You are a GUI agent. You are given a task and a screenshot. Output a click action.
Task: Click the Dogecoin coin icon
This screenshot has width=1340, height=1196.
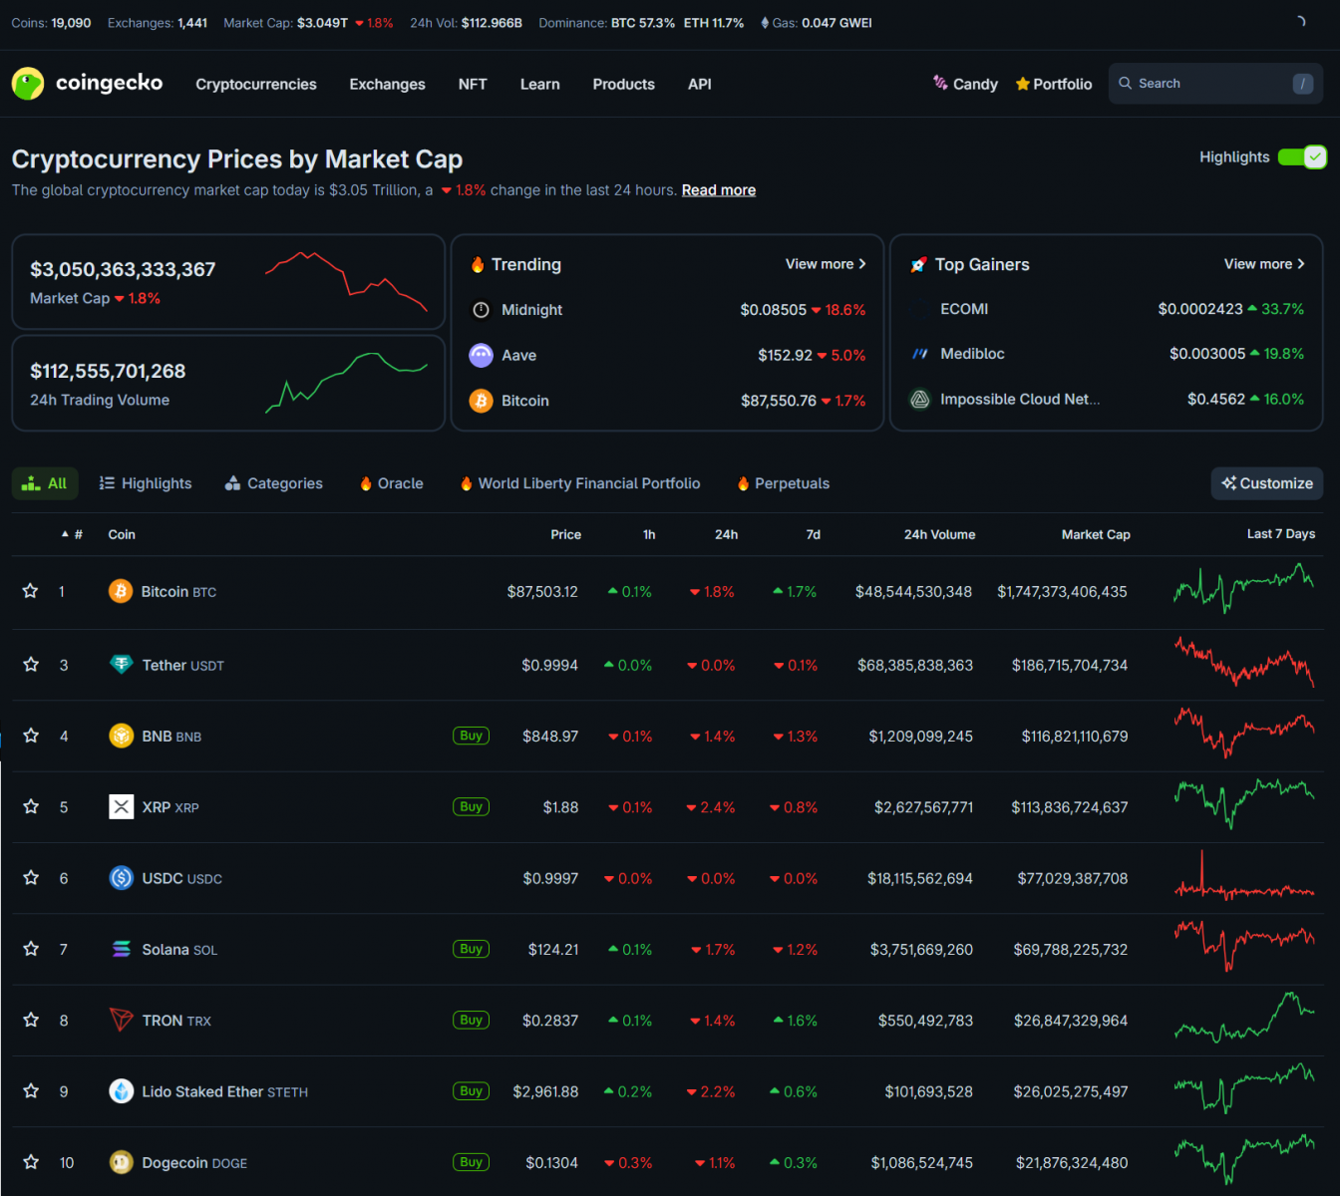coord(121,1163)
